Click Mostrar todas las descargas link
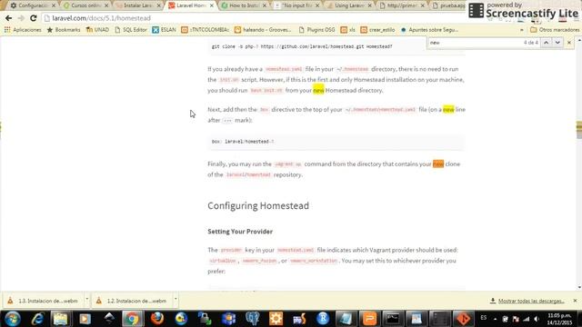 click(531, 301)
